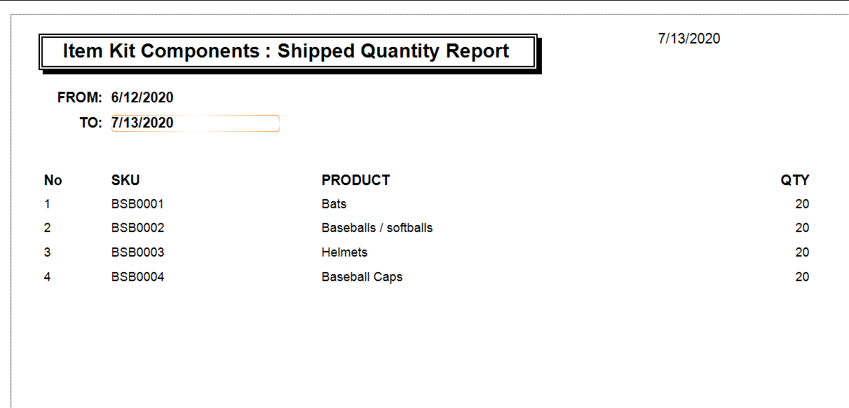Select the SKU column header

click(125, 180)
